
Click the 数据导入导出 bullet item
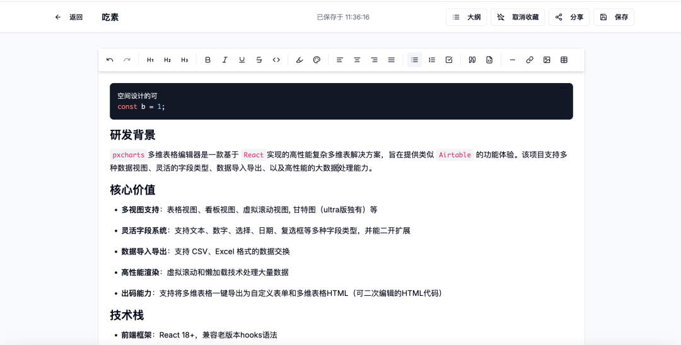206,251
